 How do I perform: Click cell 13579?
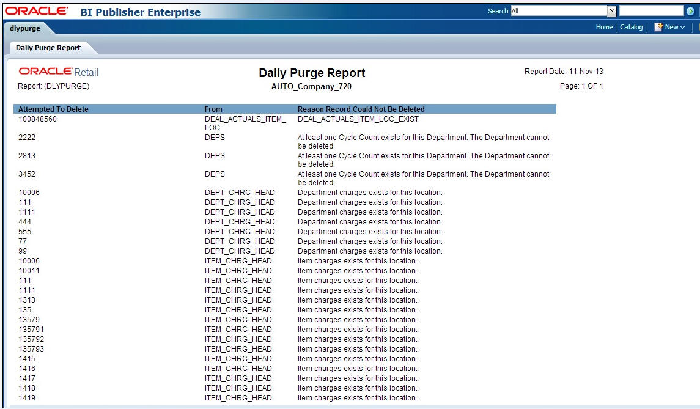[x=29, y=320]
